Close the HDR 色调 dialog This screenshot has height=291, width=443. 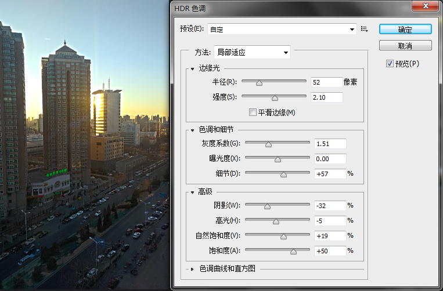coord(425,6)
